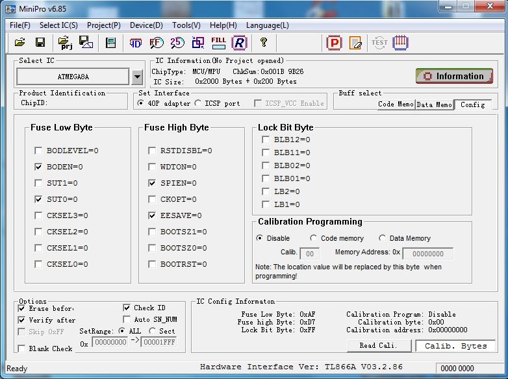This screenshot has width=508, height=379.
Task: Click the ATMEGA8A chip selection box
Action: (73, 77)
